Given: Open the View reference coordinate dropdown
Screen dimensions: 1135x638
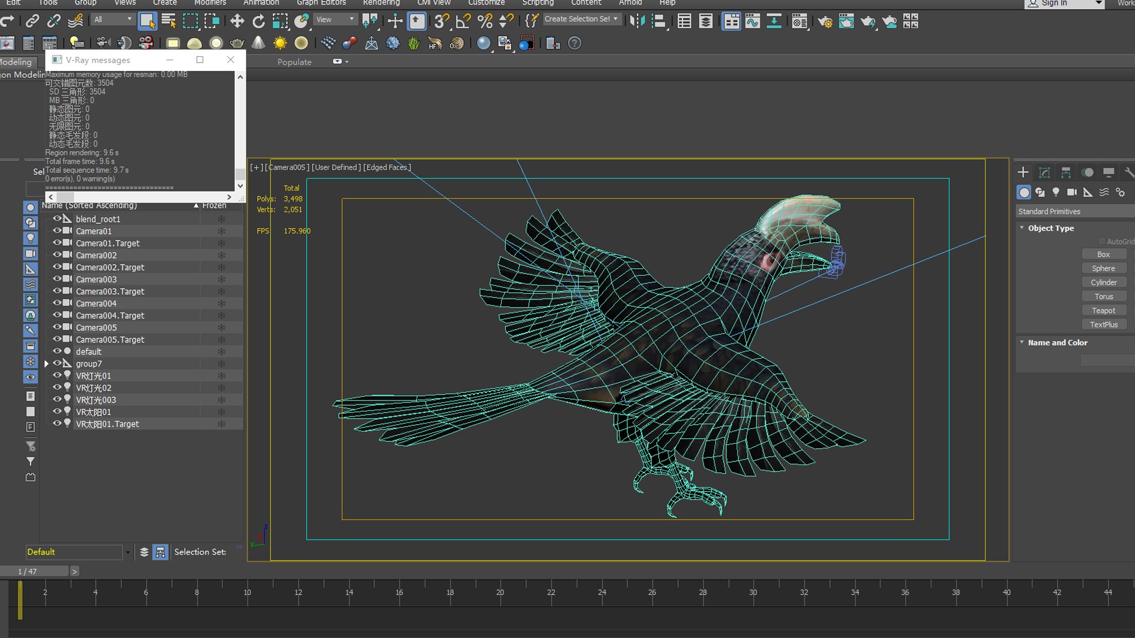Looking at the screenshot, I should [335, 19].
